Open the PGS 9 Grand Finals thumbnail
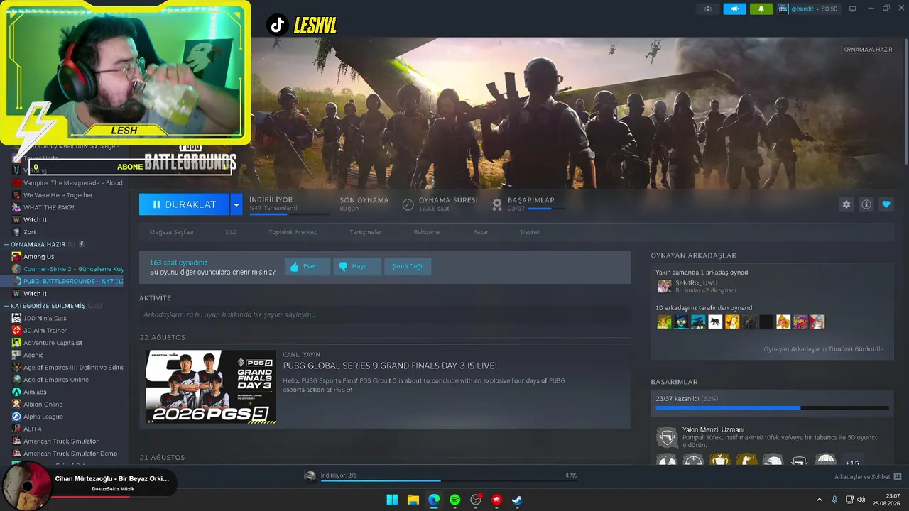 tap(211, 387)
